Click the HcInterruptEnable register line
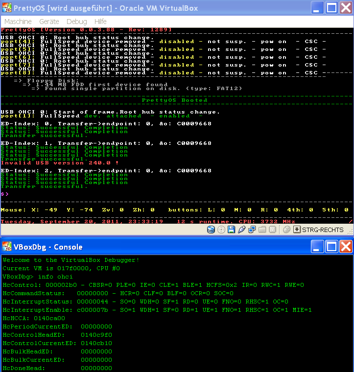Viewport: 354px width, 372px height. pos(157,310)
